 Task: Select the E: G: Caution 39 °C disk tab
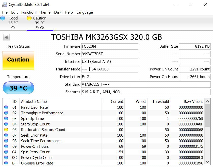tap(40, 23)
